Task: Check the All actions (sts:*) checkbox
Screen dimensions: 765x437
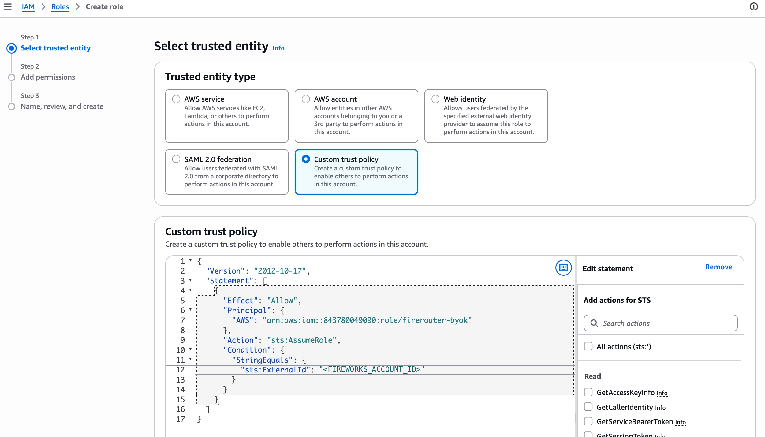Action: [588, 346]
